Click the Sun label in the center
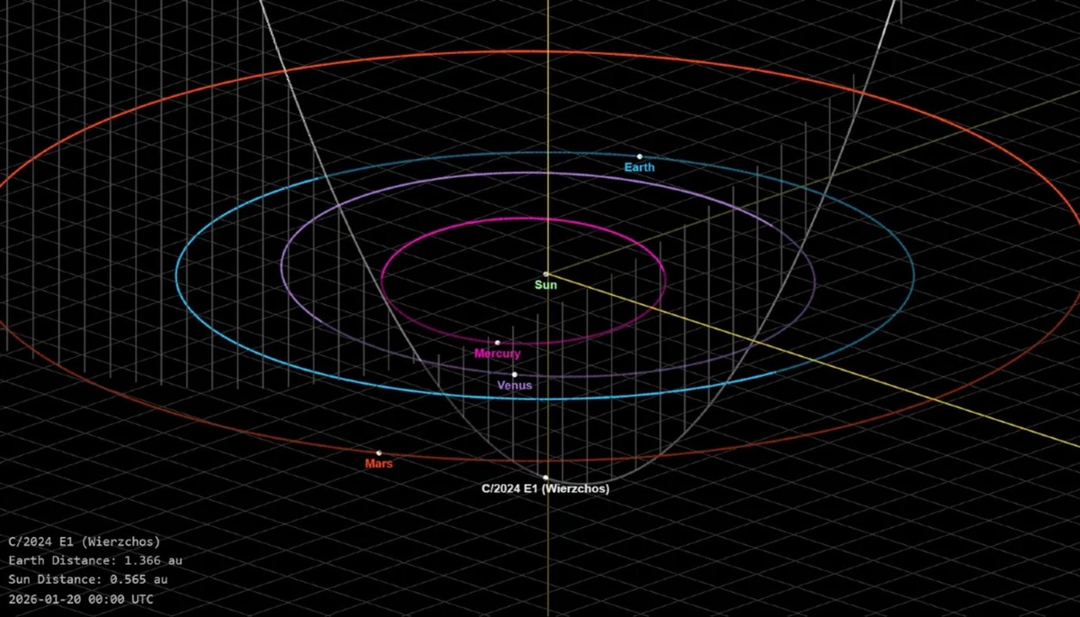The width and height of the screenshot is (1080, 617). tap(544, 283)
